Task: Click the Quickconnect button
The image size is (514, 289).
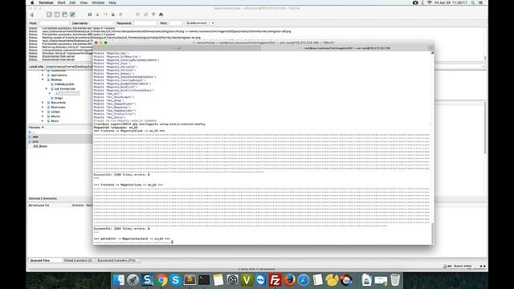Action: 196,23
